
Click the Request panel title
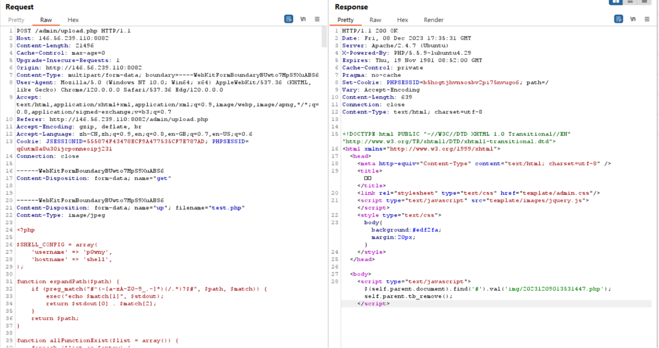[x=20, y=7]
